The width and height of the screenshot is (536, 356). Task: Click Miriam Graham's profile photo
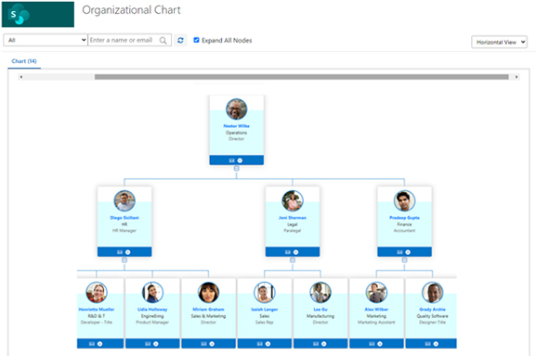[208, 293]
